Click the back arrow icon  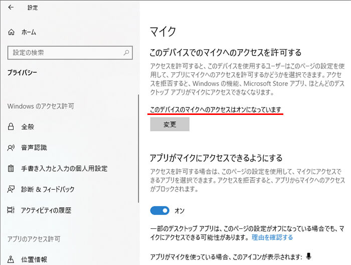tap(11, 8)
